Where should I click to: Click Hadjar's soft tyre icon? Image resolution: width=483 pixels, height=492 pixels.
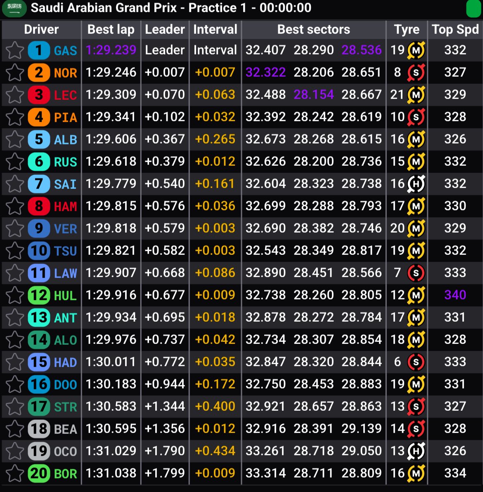(416, 362)
